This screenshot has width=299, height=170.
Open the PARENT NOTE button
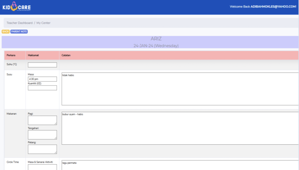click(19, 32)
